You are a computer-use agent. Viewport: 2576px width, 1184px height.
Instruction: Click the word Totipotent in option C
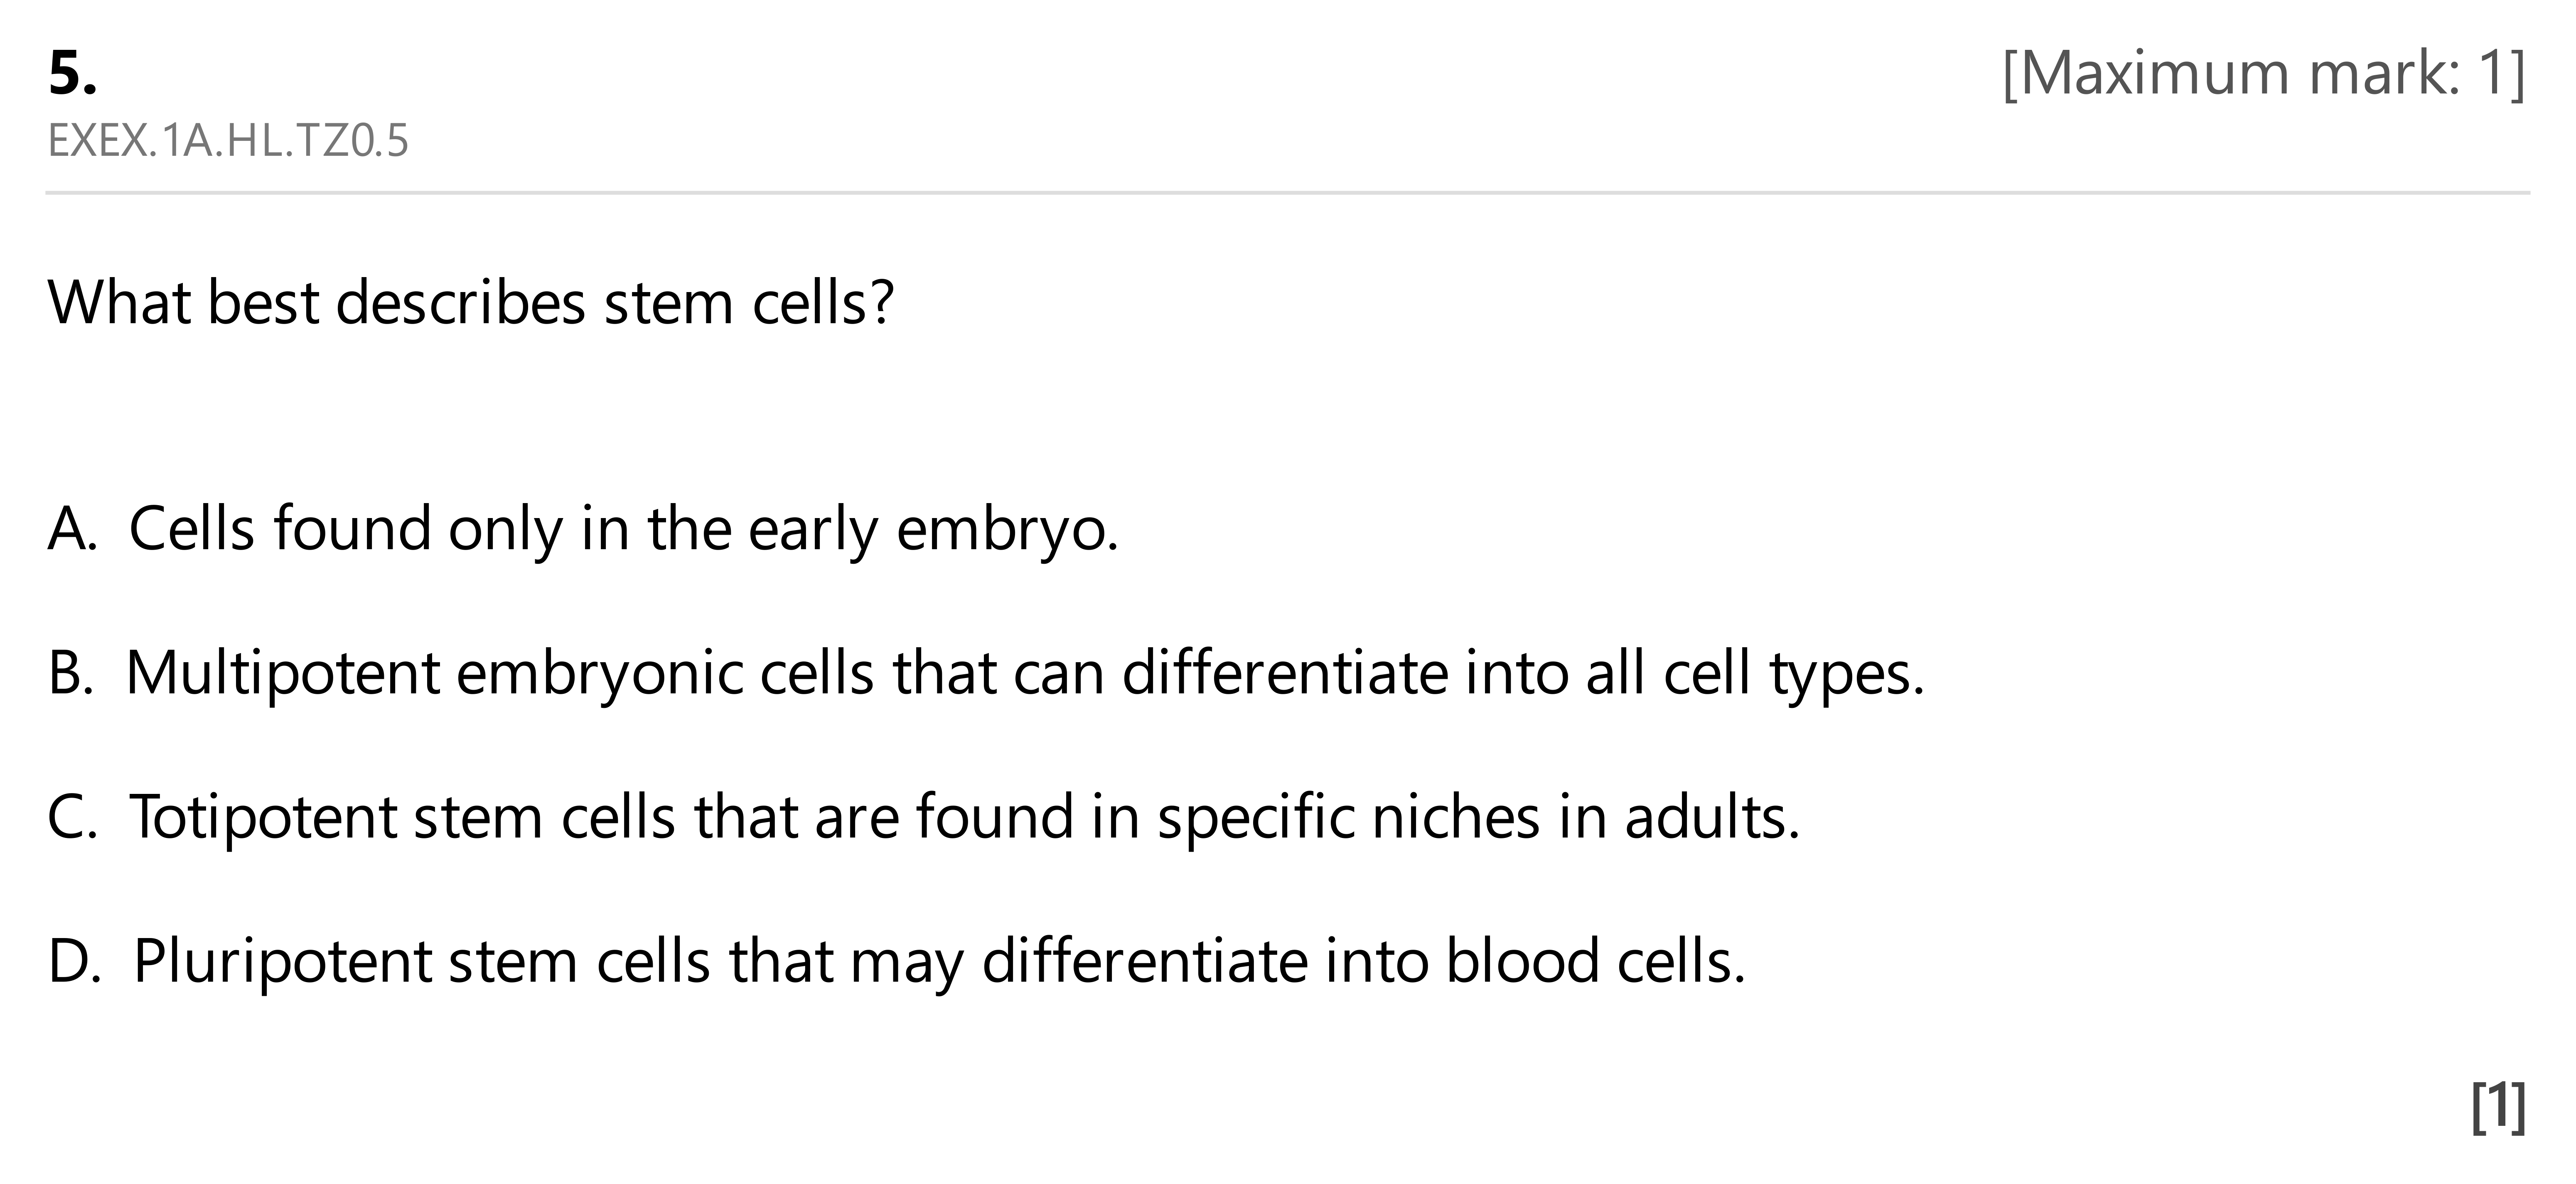tap(264, 817)
